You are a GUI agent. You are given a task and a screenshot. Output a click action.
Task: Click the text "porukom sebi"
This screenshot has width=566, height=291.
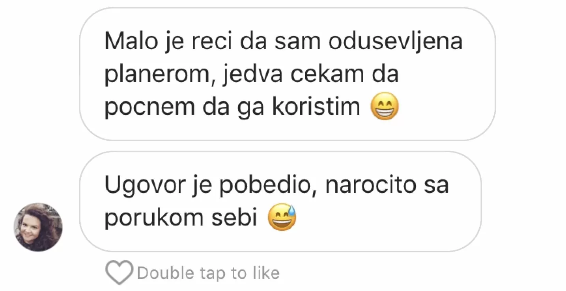point(181,218)
